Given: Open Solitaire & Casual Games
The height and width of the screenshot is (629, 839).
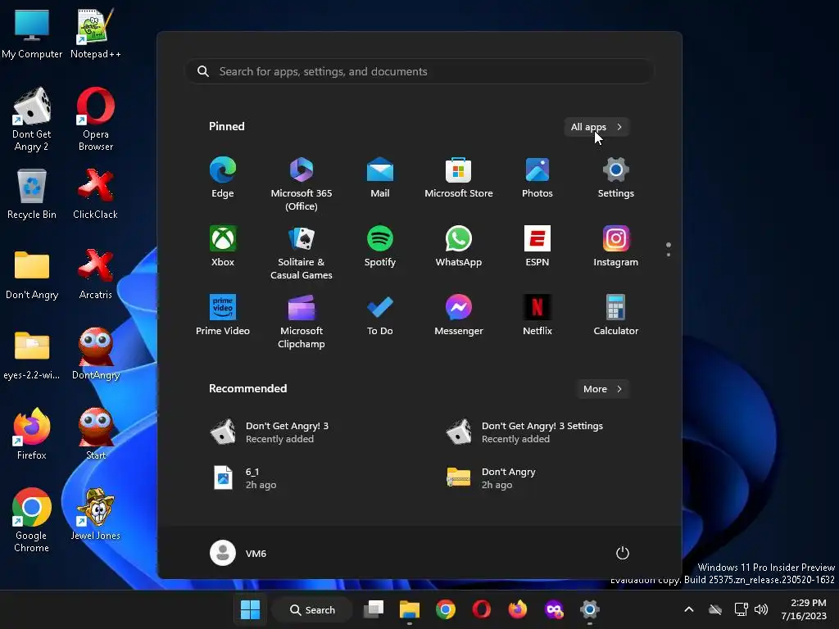Looking at the screenshot, I should tap(302, 252).
